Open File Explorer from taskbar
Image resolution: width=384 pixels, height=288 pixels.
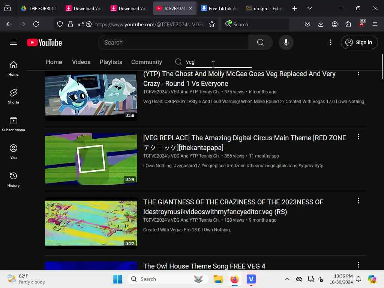(x=218, y=279)
